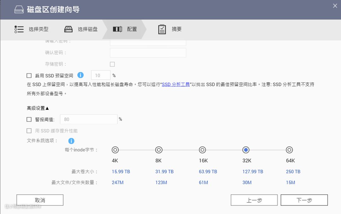Click the 配置 step icon
The image size is (341, 214).
117,29
